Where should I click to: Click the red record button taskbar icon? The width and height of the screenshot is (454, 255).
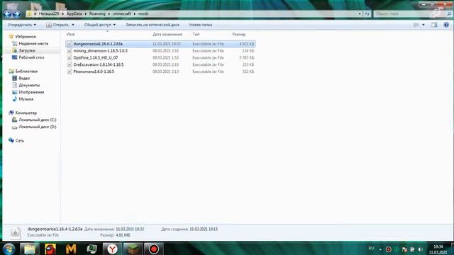pos(154,249)
